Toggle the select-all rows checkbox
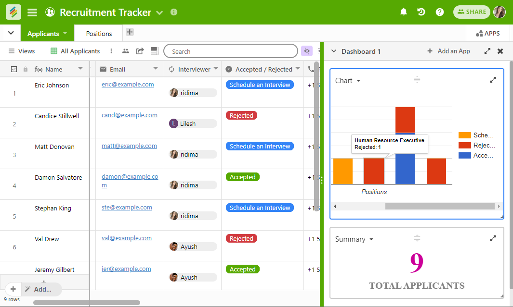This screenshot has width=513, height=307. coord(14,69)
